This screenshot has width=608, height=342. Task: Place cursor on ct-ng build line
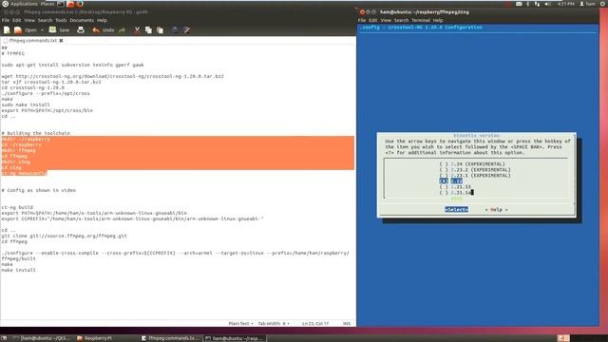[17, 207]
